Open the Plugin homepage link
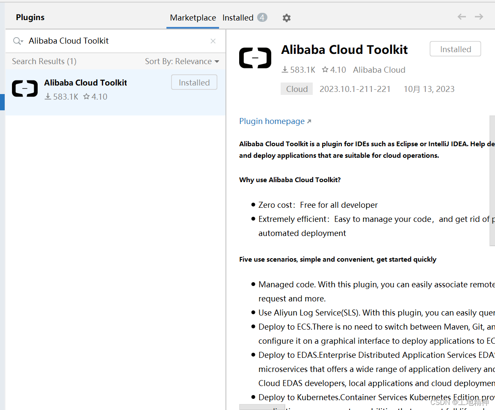The height and width of the screenshot is (410, 495). tap(272, 121)
